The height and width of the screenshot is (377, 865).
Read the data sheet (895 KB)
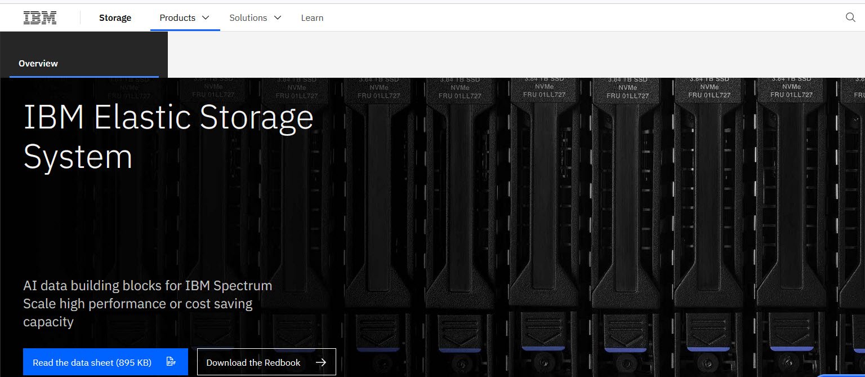[x=105, y=362]
